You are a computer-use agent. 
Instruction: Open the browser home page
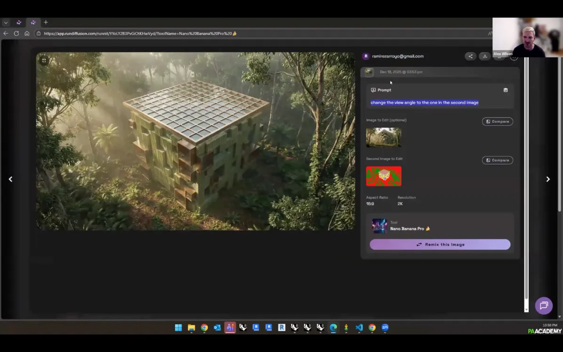coord(27,33)
